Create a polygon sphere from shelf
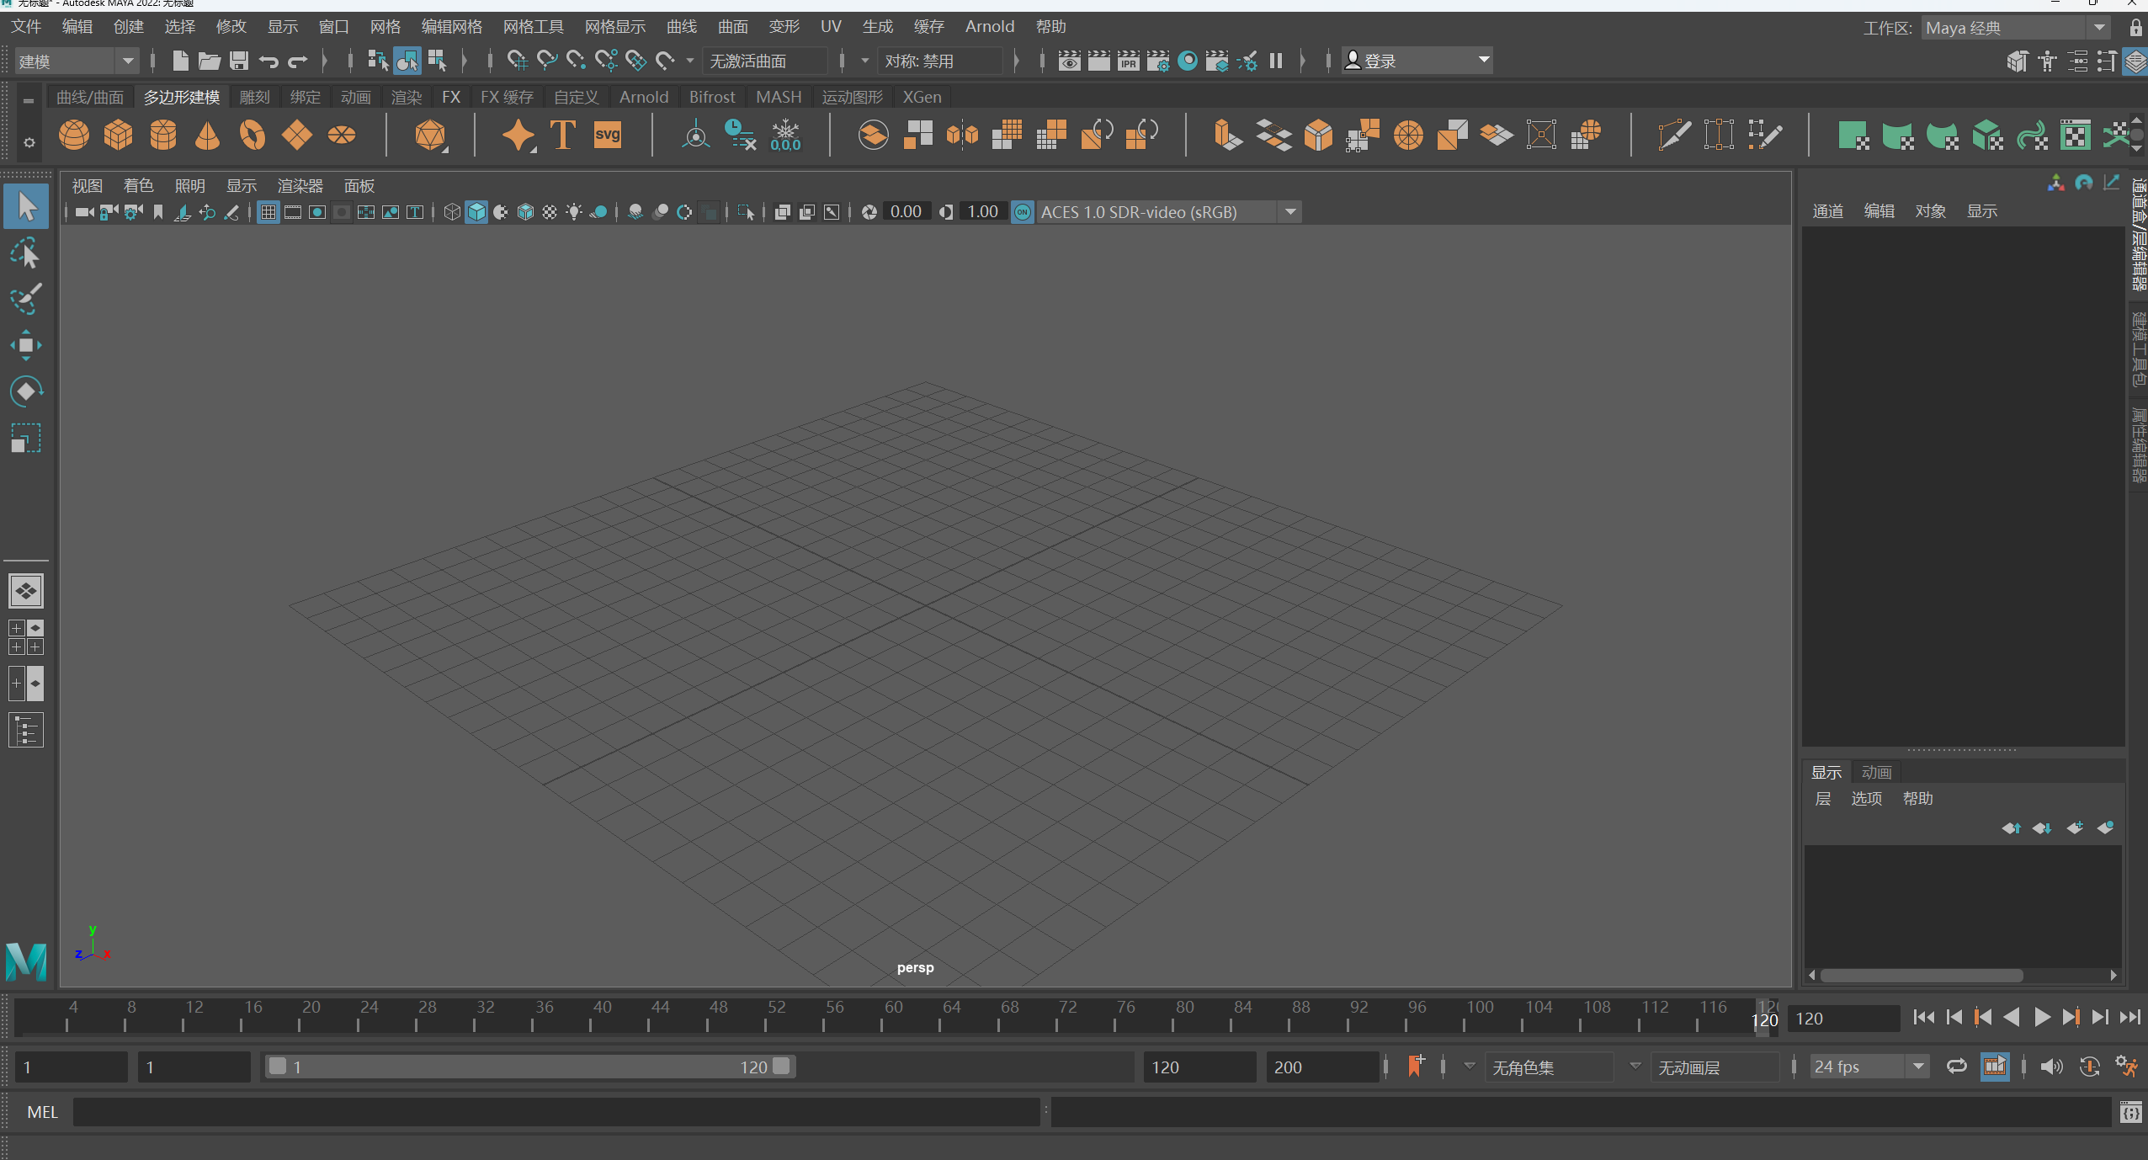The height and width of the screenshot is (1160, 2148). pyautogui.click(x=74, y=135)
